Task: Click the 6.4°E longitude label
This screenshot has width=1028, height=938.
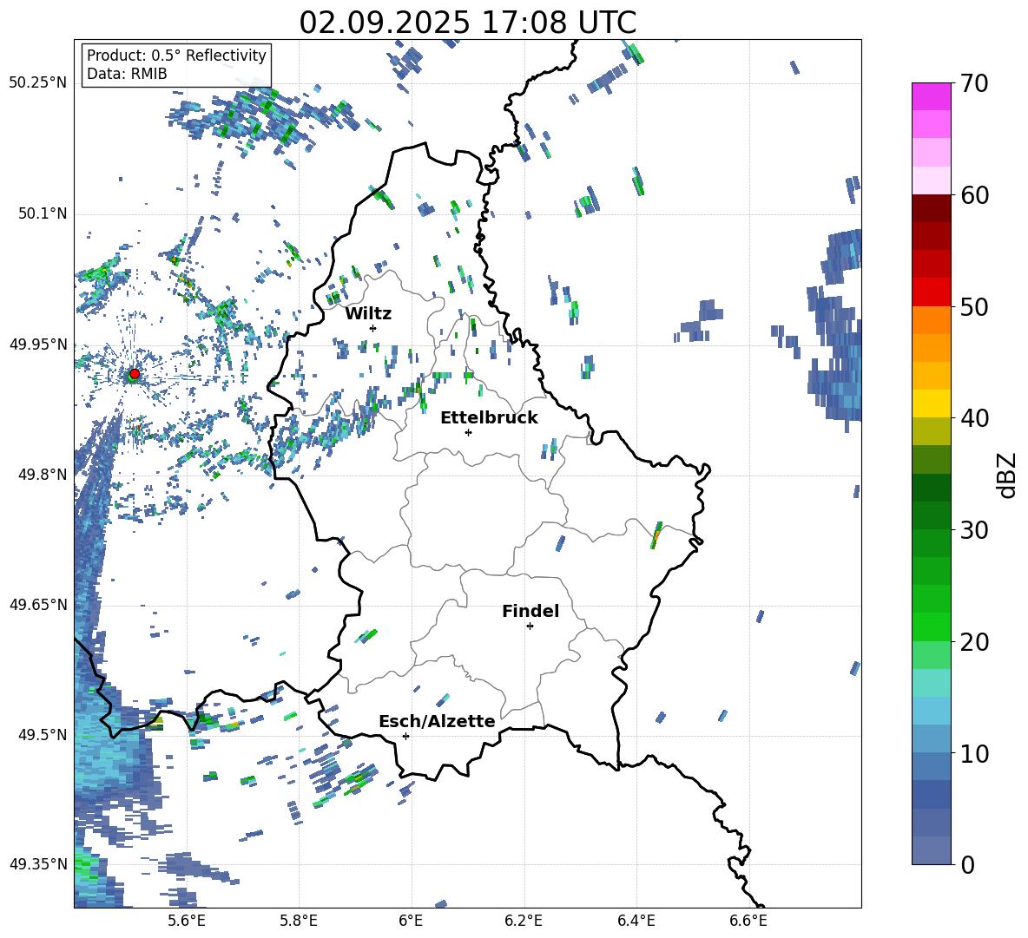Action: [636, 921]
